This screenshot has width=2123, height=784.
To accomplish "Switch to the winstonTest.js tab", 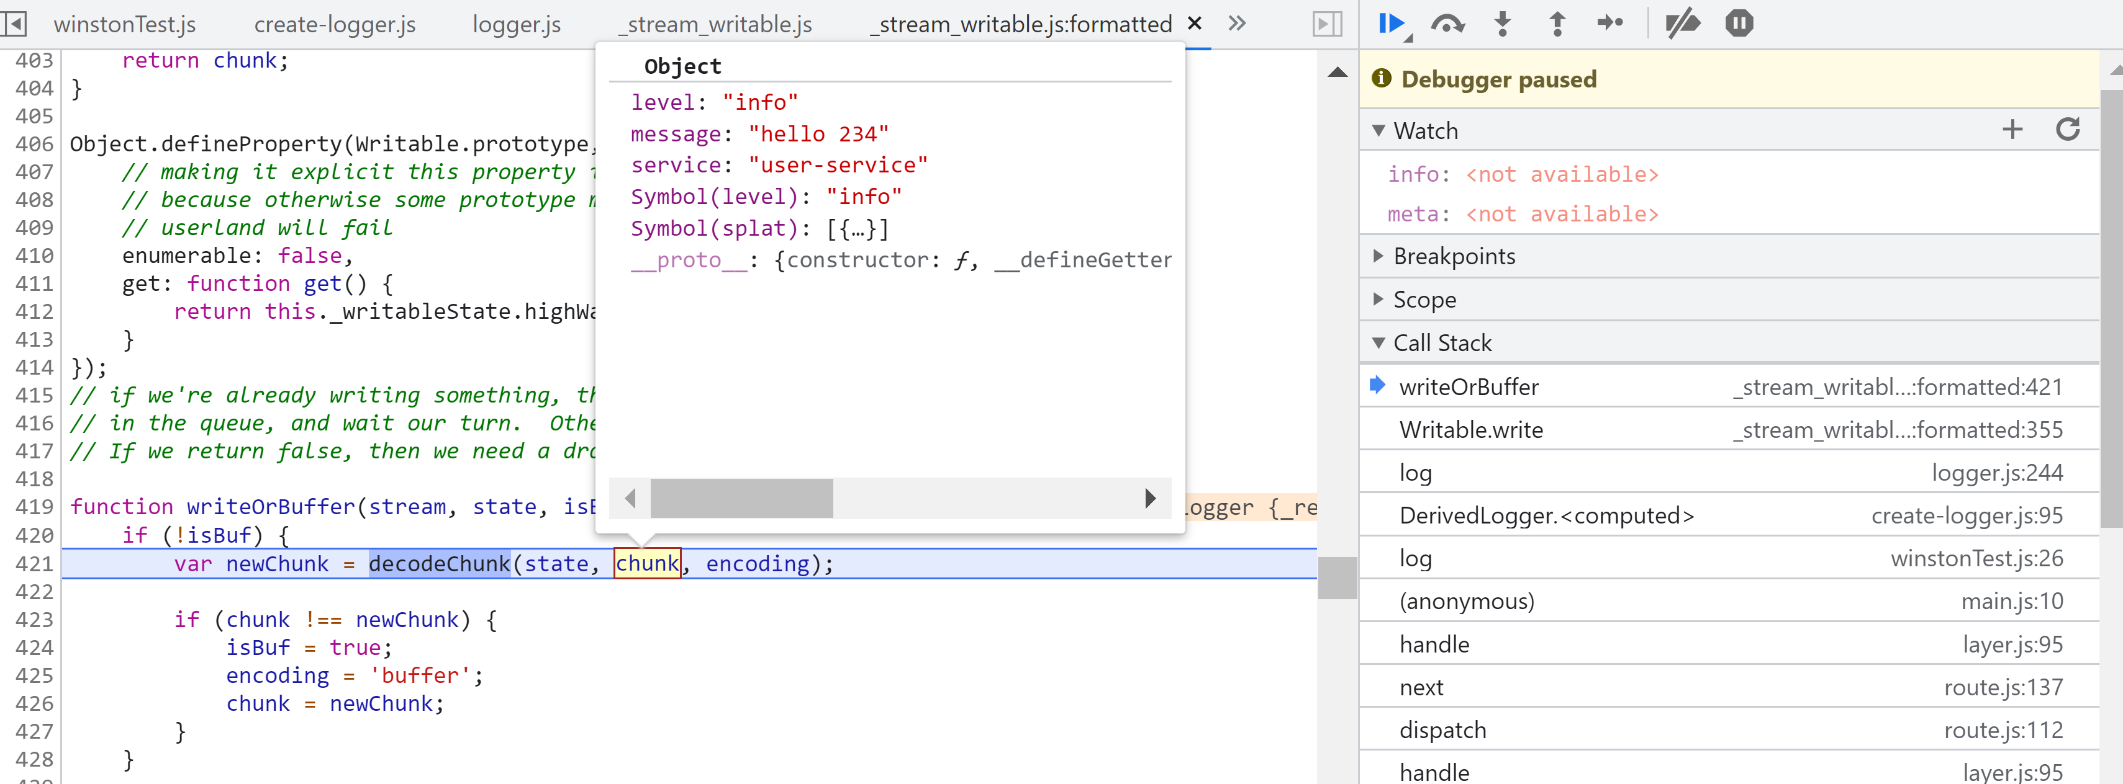I will coord(124,25).
